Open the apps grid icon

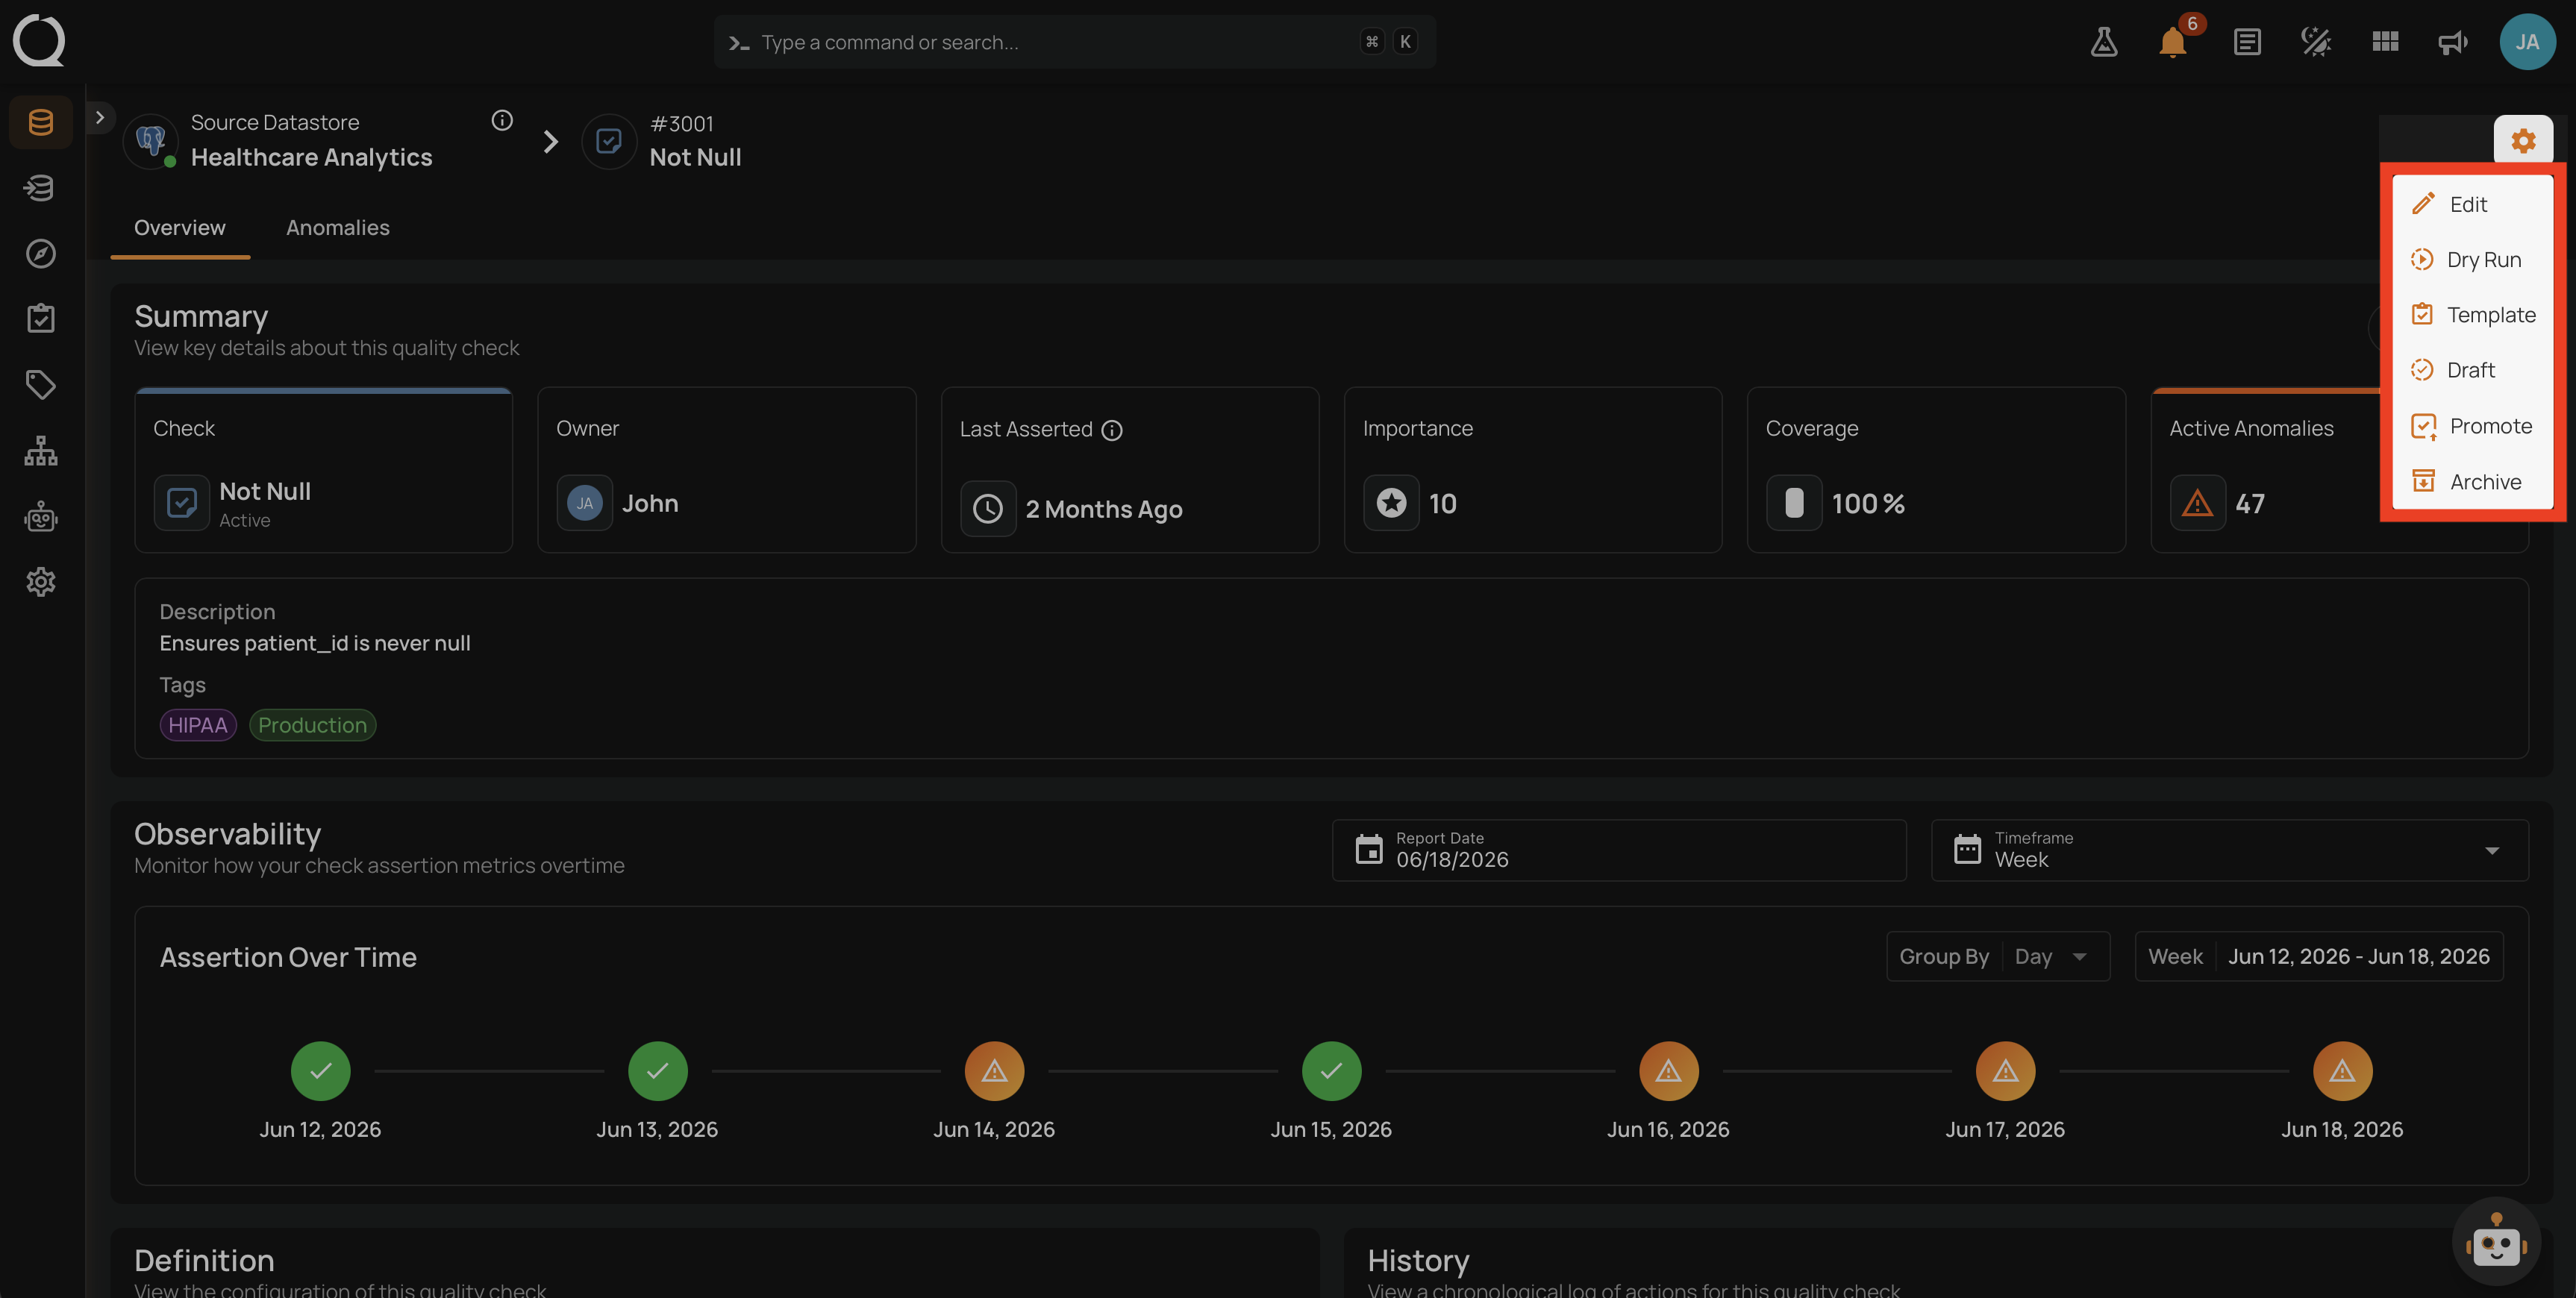(x=2385, y=42)
